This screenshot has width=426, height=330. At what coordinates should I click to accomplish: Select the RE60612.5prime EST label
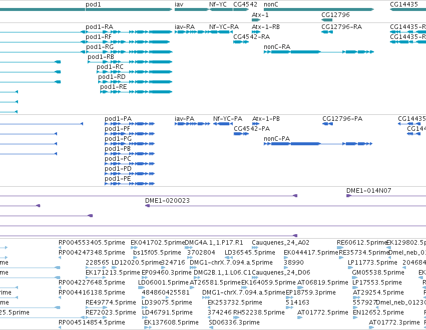[362, 243]
